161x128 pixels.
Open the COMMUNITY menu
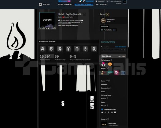(69, 5)
